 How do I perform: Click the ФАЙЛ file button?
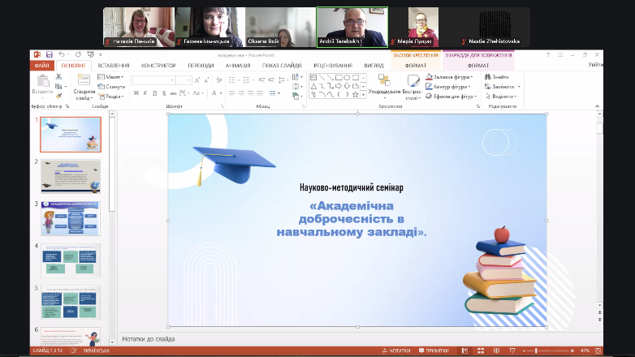(x=42, y=65)
